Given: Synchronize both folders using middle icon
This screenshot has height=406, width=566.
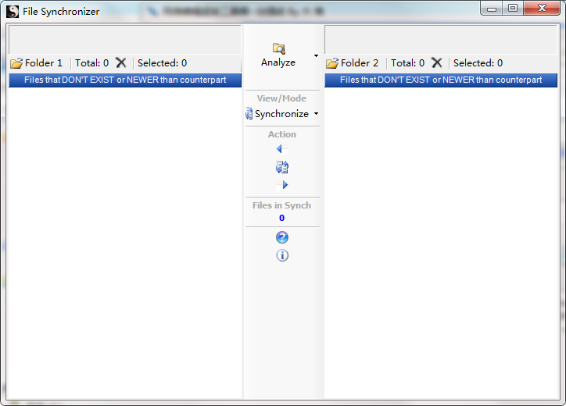Looking at the screenshot, I should click(282, 167).
